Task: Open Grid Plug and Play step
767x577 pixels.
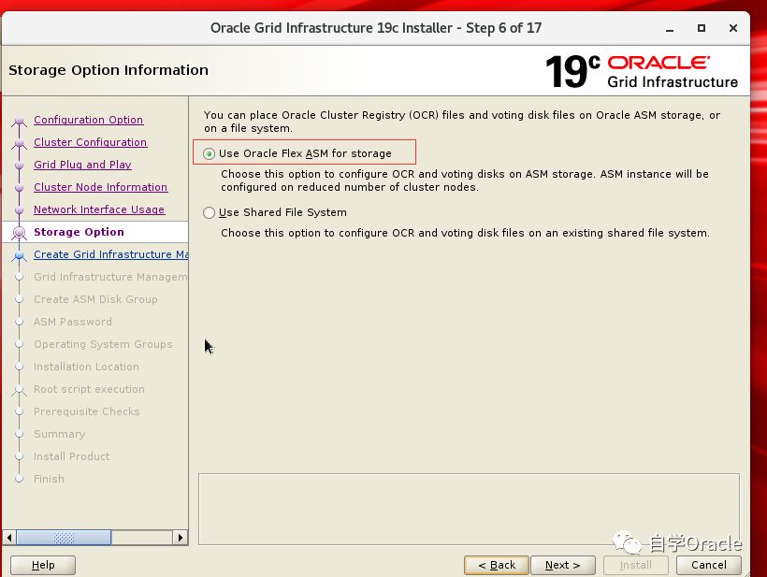Action: (x=82, y=165)
